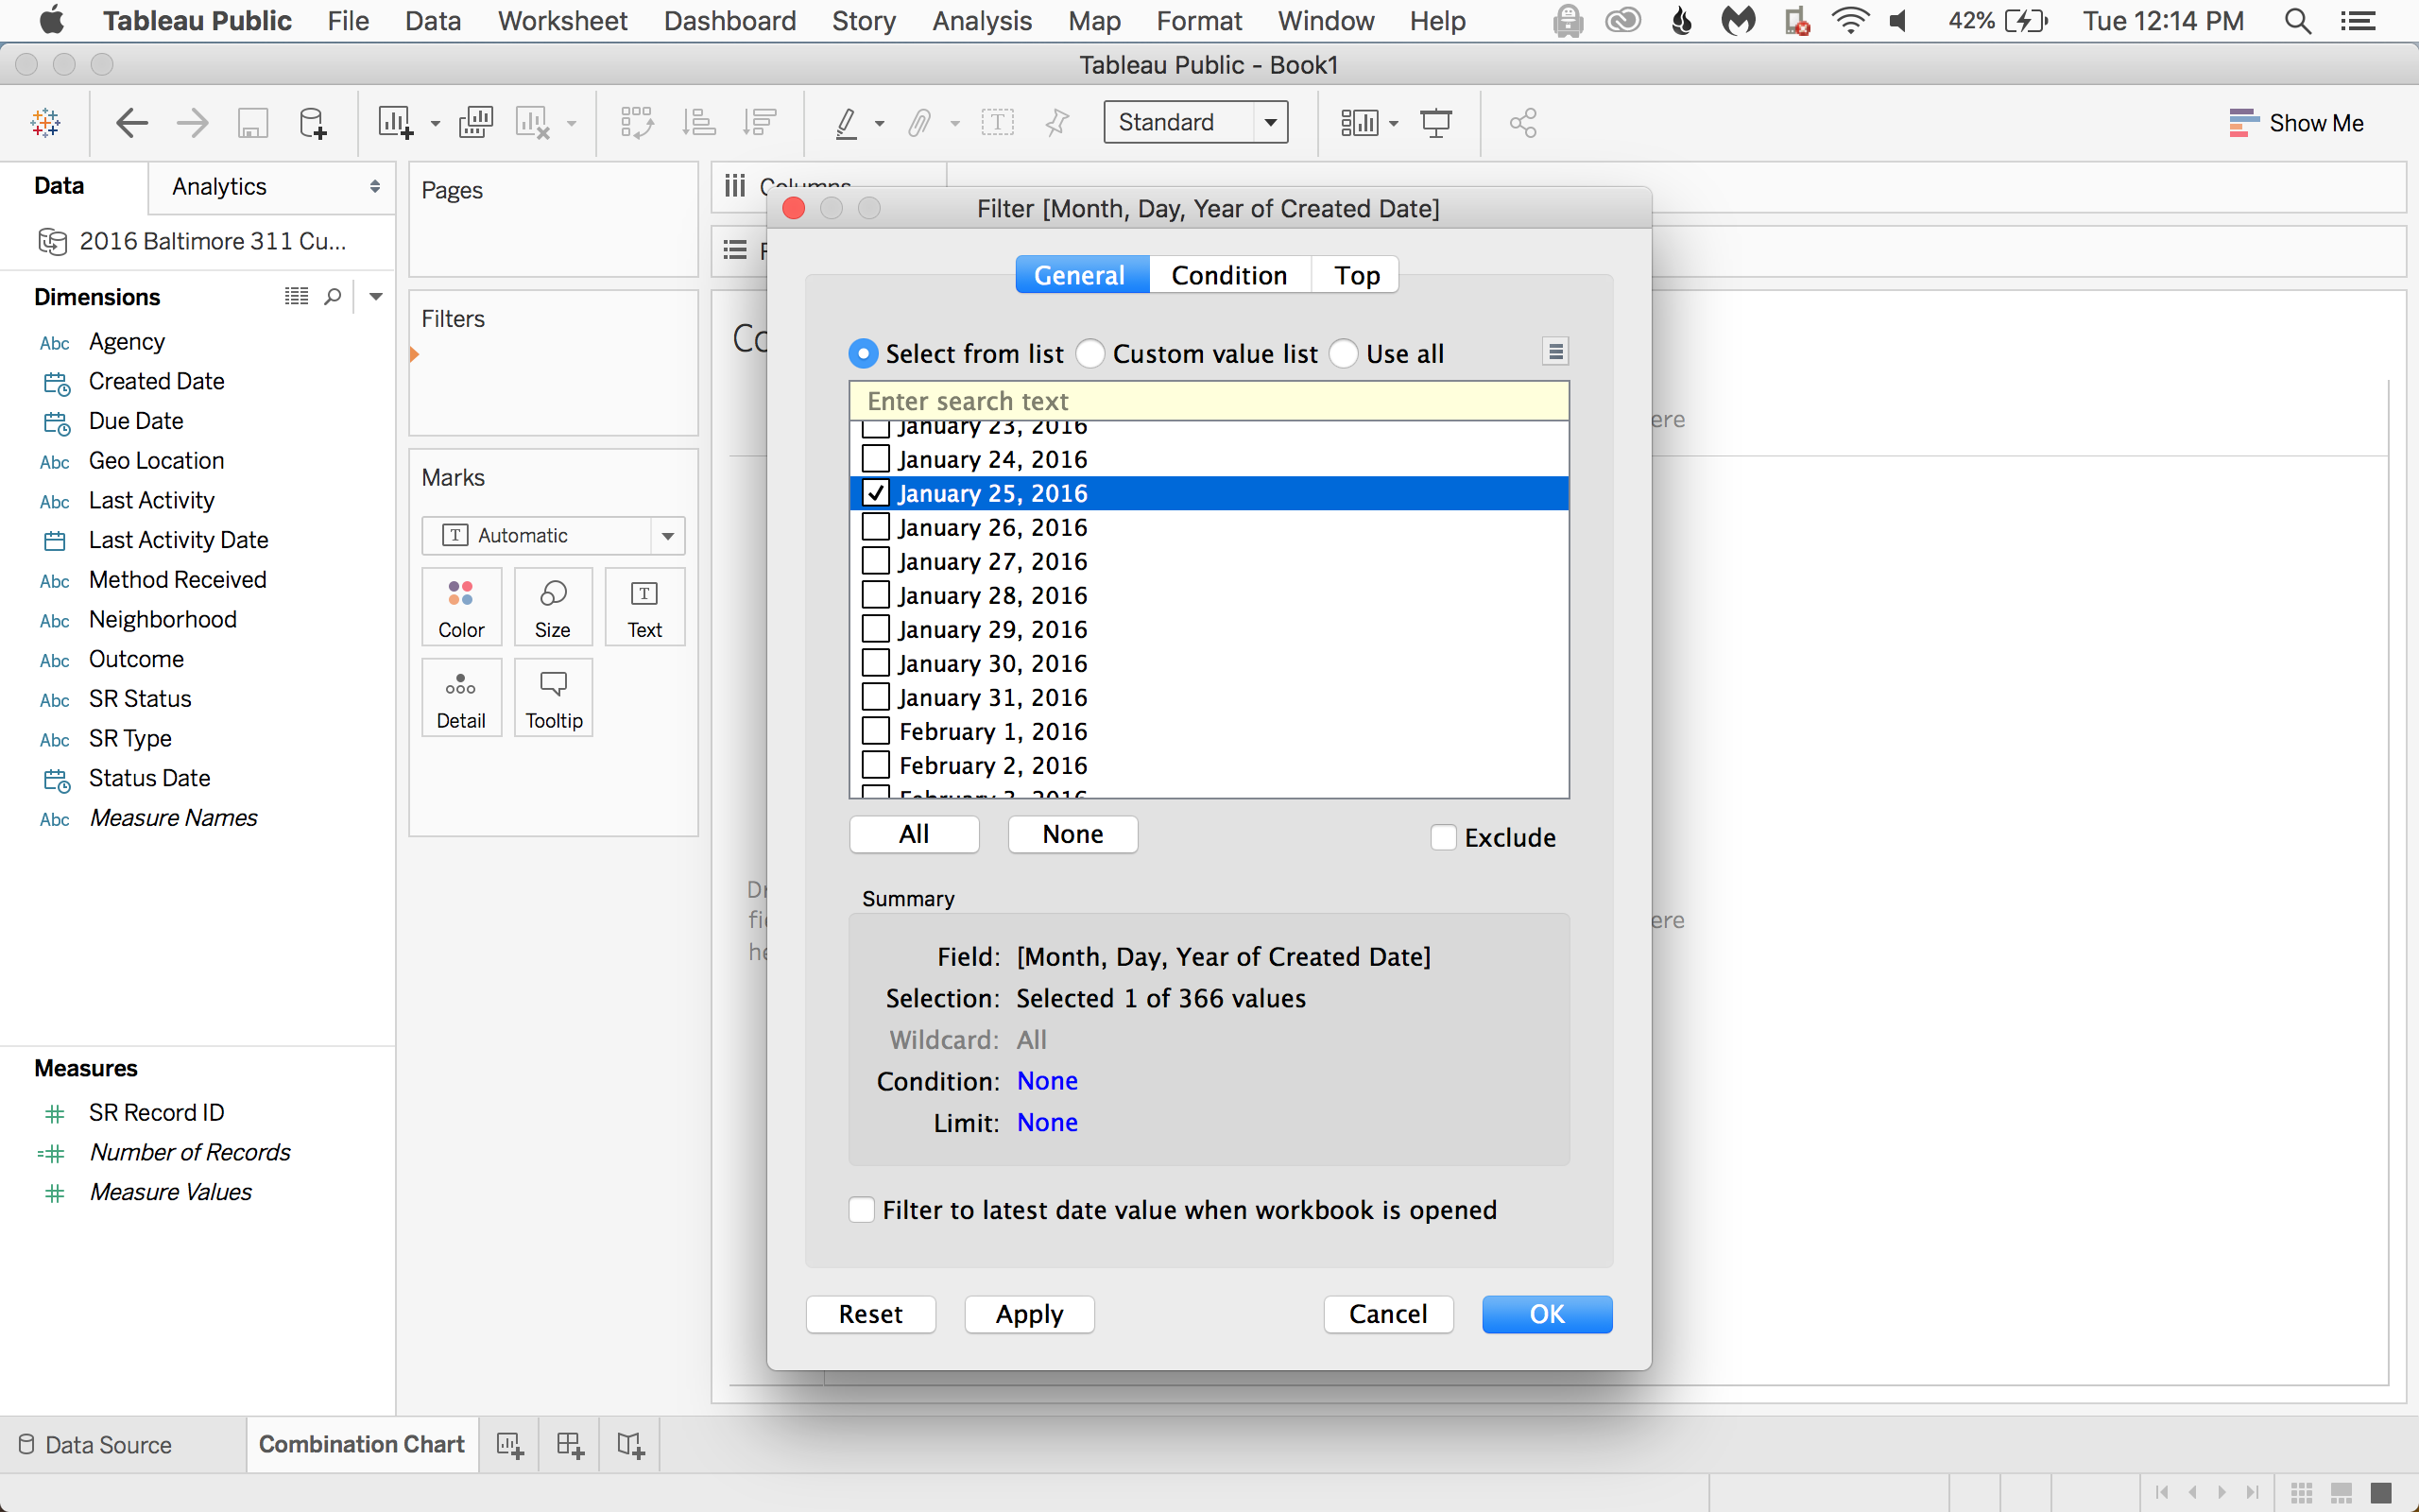Click the None selection button
This screenshot has width=2419, height=1512.
click(1072, 834)
